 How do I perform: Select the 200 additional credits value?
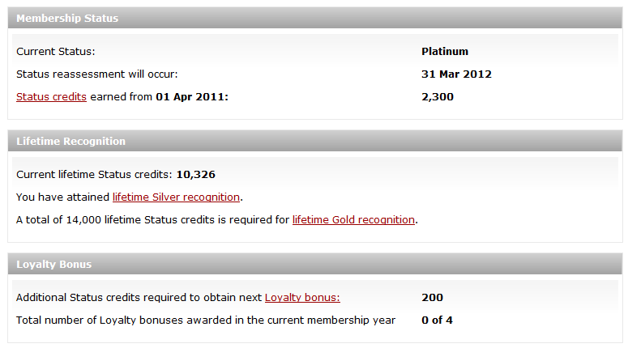coord(432,298)
